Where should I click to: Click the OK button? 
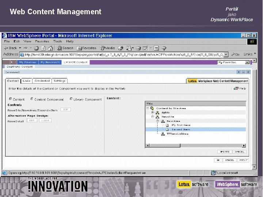218,160
